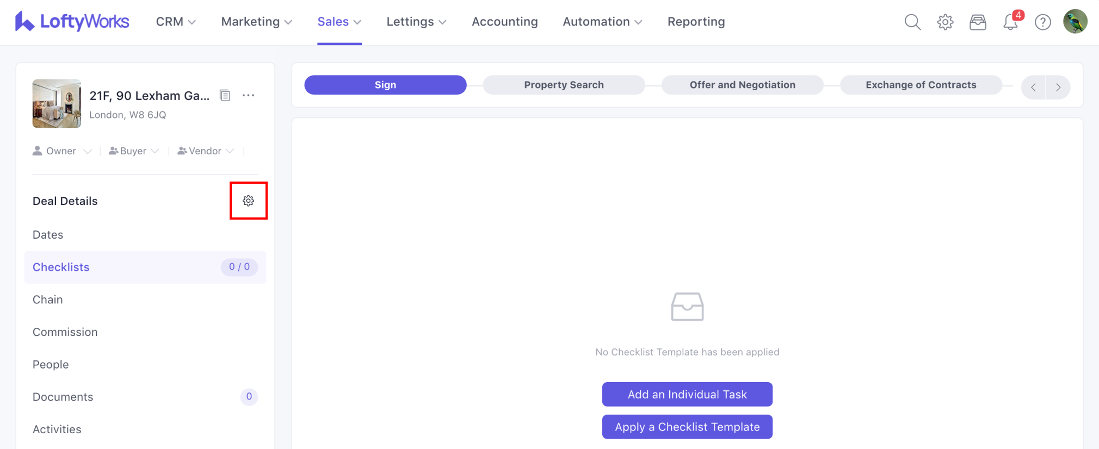Select the Offer and Negotiation stage
Screen dimensions: 1099x449
click(742, 85)
